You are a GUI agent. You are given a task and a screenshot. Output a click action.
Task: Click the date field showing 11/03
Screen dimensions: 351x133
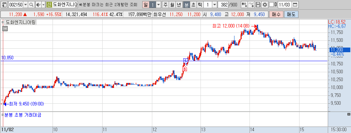point(285,5)
